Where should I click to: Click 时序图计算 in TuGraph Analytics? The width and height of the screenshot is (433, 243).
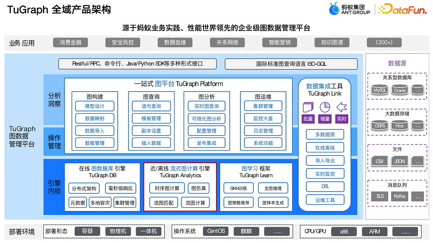(x=167, y=188)
